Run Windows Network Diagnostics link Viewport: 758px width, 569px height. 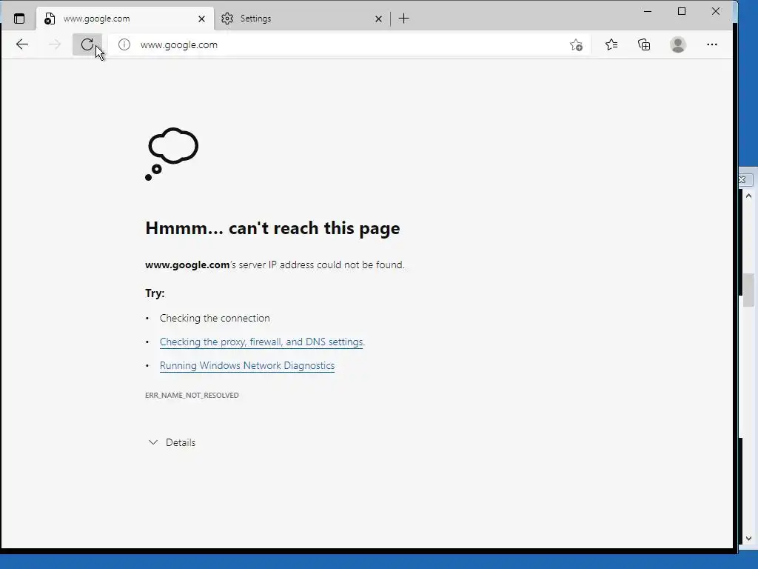pos(247,365)
